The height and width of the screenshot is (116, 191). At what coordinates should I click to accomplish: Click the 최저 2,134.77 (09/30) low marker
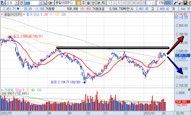pyautogui.click(x=68, y=82)
